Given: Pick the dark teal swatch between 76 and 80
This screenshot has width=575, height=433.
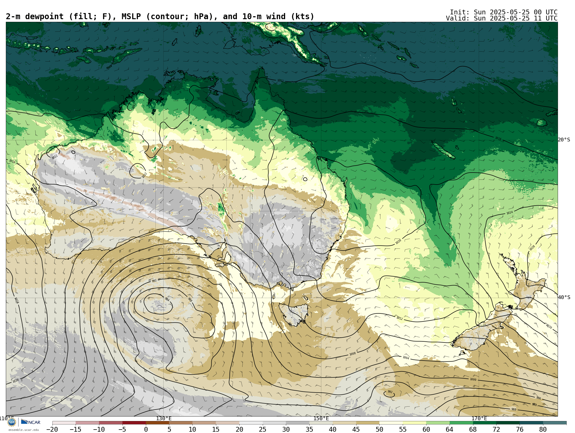Looking at the screenshot, I should (x=531, y=423).
